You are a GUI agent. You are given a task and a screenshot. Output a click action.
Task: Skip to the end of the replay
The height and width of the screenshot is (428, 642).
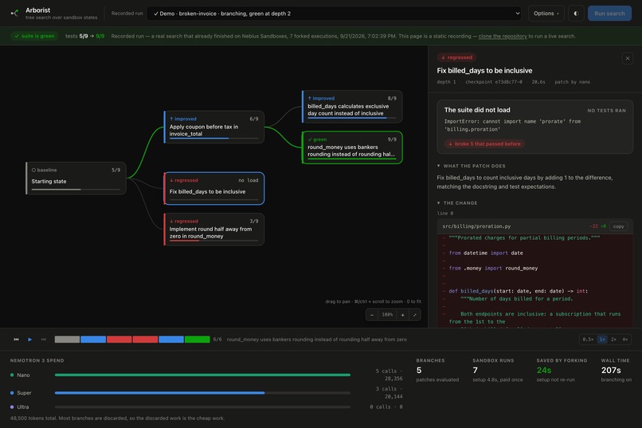click(43, 339)
